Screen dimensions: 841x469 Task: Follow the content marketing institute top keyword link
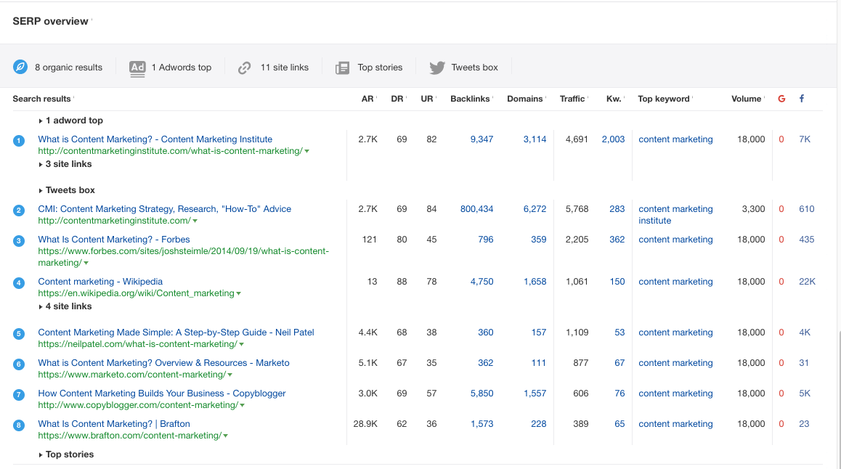675,213
